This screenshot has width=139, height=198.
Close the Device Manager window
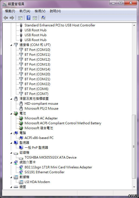click(131, 3)
